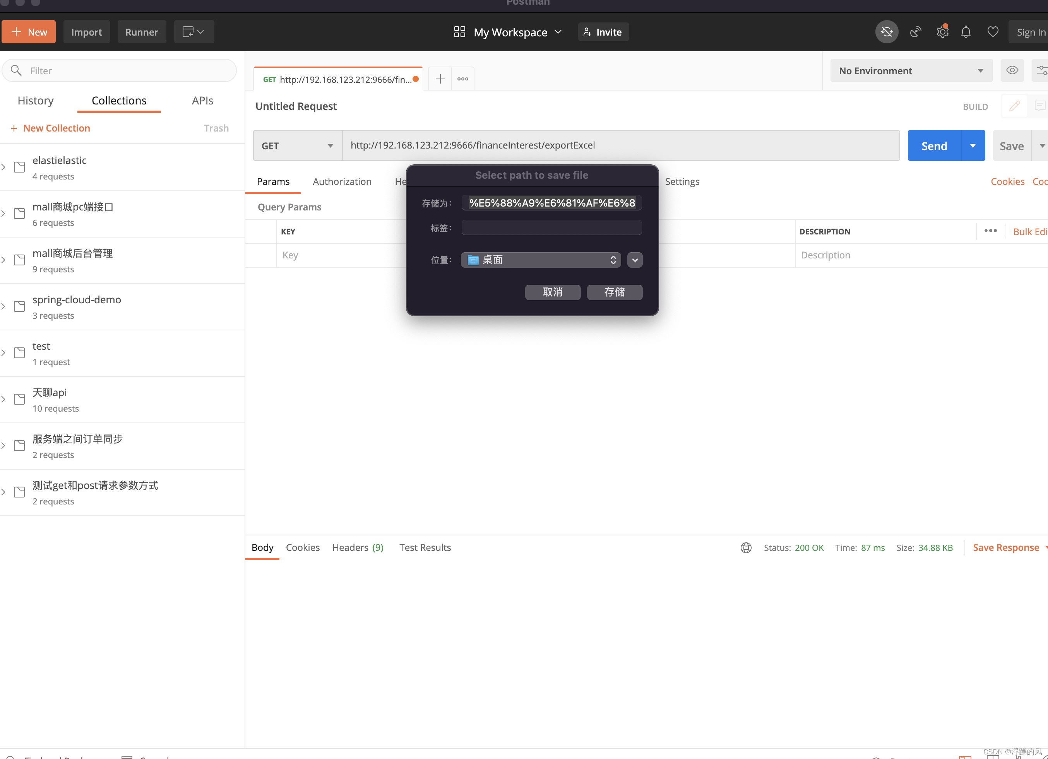Open the GET method dropdown
The image size is (1048, 759).
298,145
